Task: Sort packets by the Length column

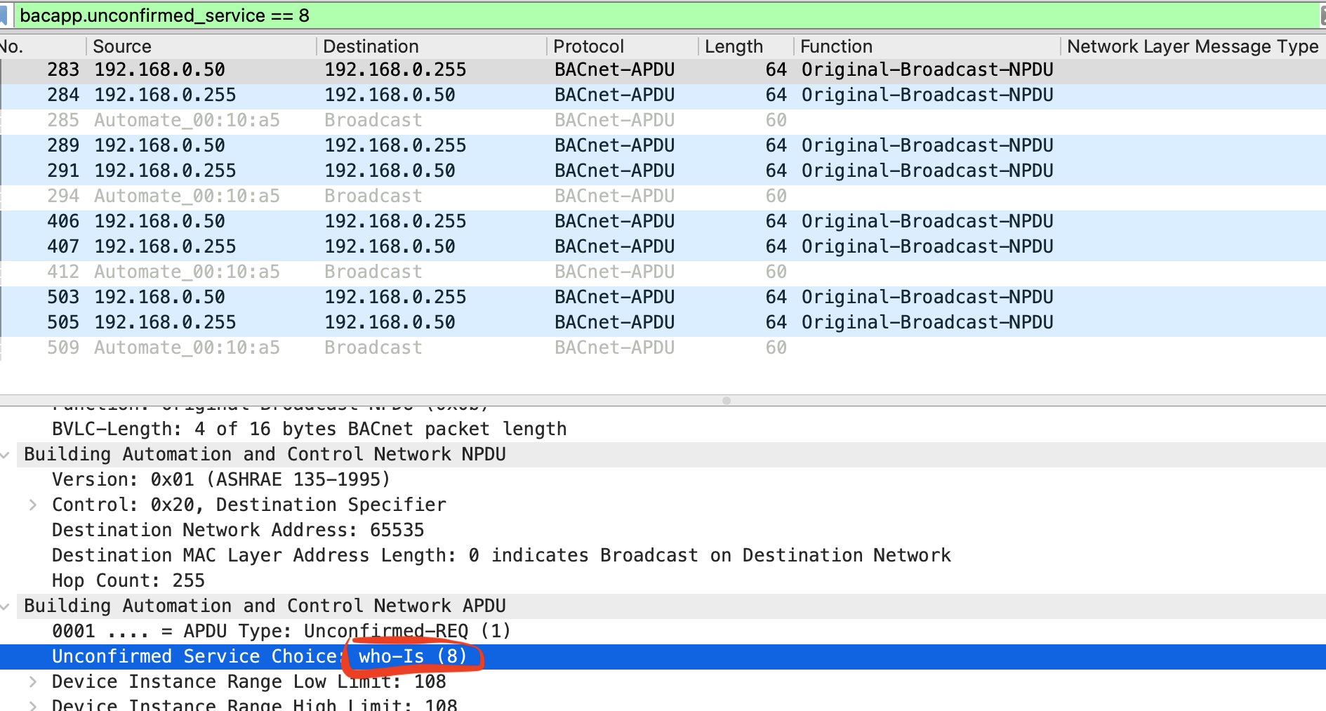Action: pyautogui.click(x=734, y=46)
